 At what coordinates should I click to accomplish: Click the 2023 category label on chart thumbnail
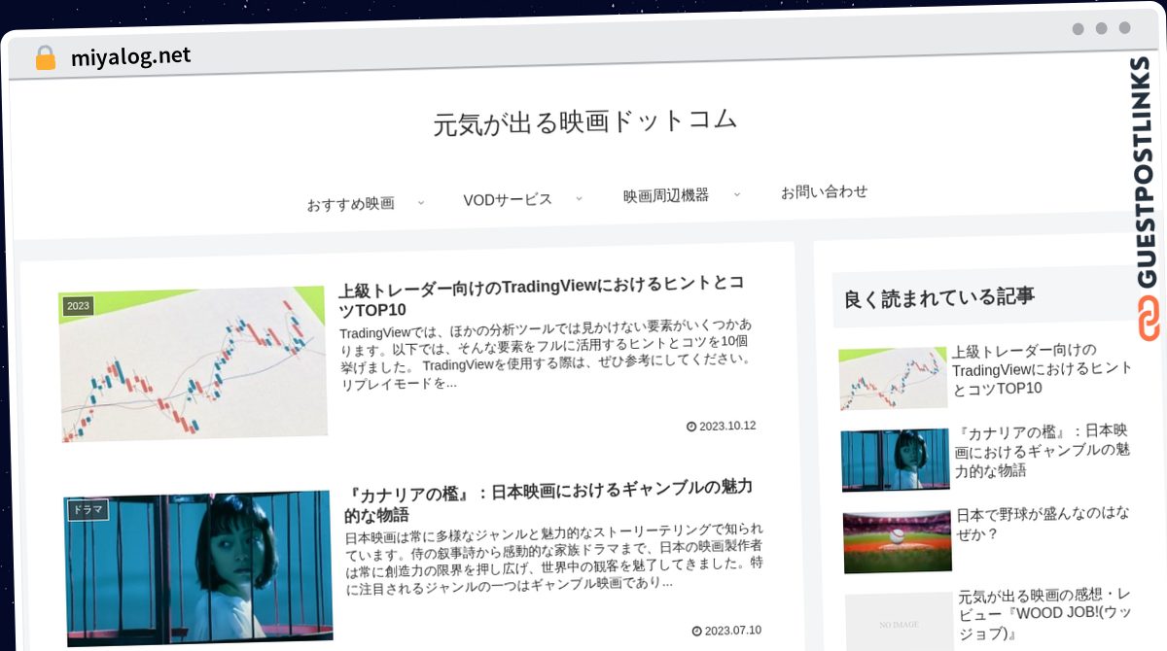pos(78,306)
